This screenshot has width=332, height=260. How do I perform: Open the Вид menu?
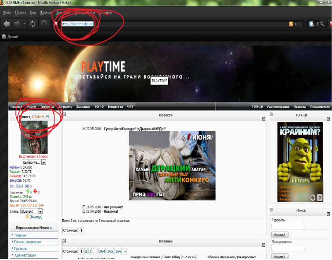coord(33,12)
